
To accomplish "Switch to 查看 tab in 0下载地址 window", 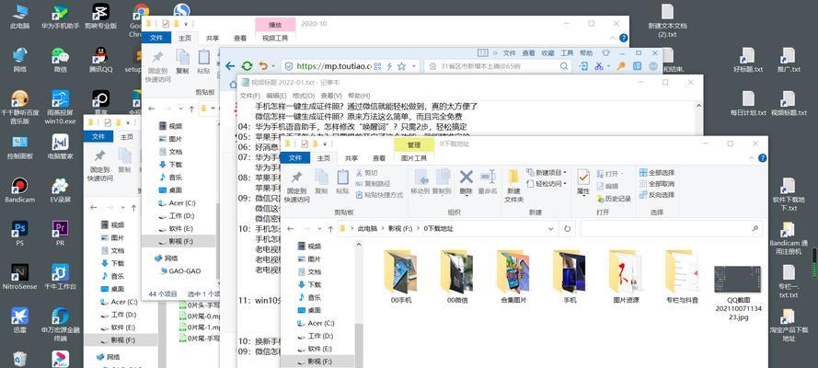I will coord(379,158).
